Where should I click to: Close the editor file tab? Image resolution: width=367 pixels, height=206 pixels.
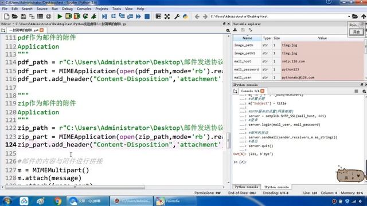[x=42, y=30]
